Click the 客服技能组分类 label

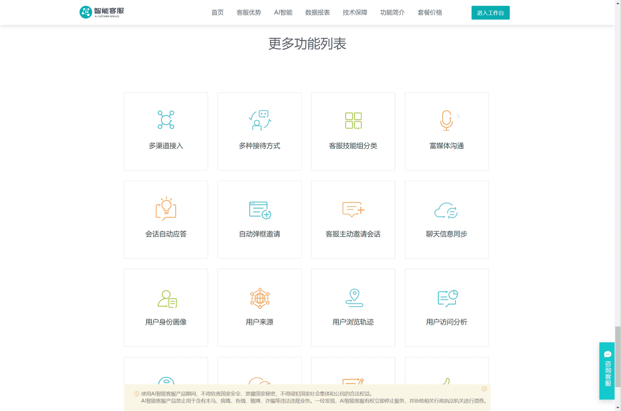click(x=353, y=146)
